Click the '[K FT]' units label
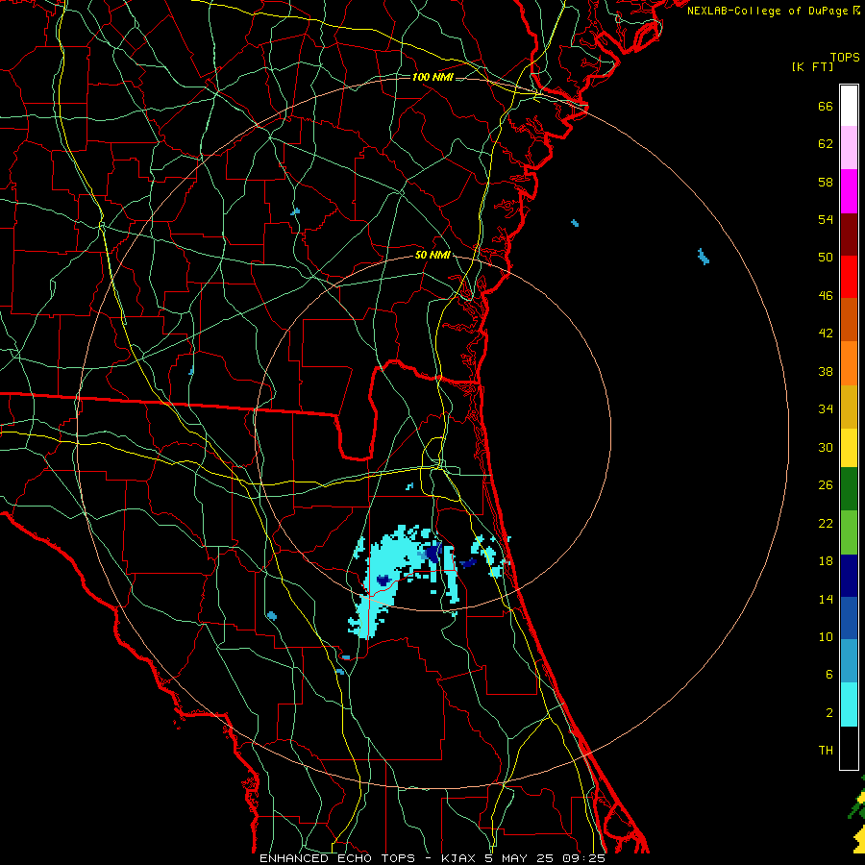865x865 pixels. 812,66
